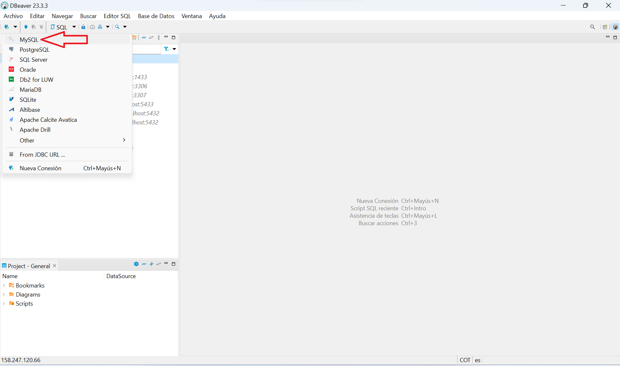Screen dimensions: 620x366
Task: Minimize the database navigator panel
Action: 166,37
